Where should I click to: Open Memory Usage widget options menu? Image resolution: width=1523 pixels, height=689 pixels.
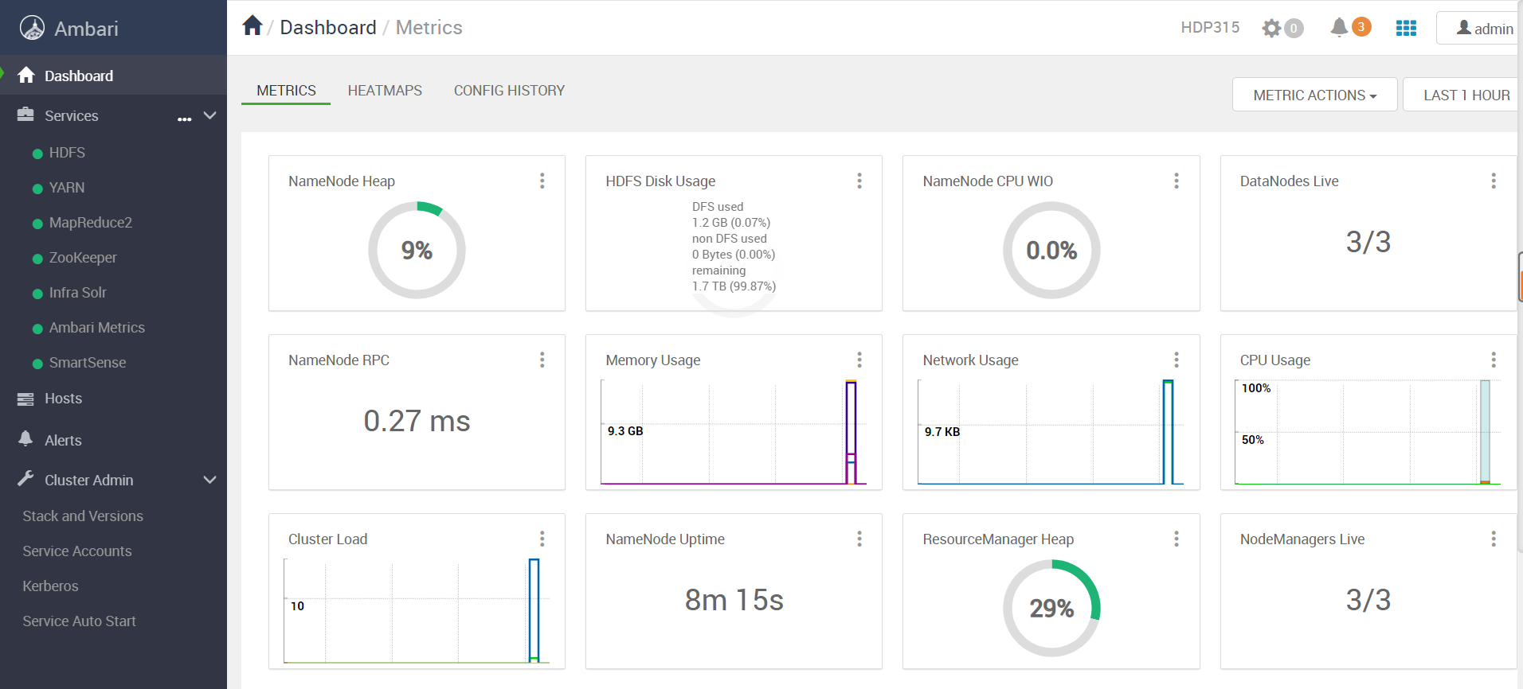859,360
